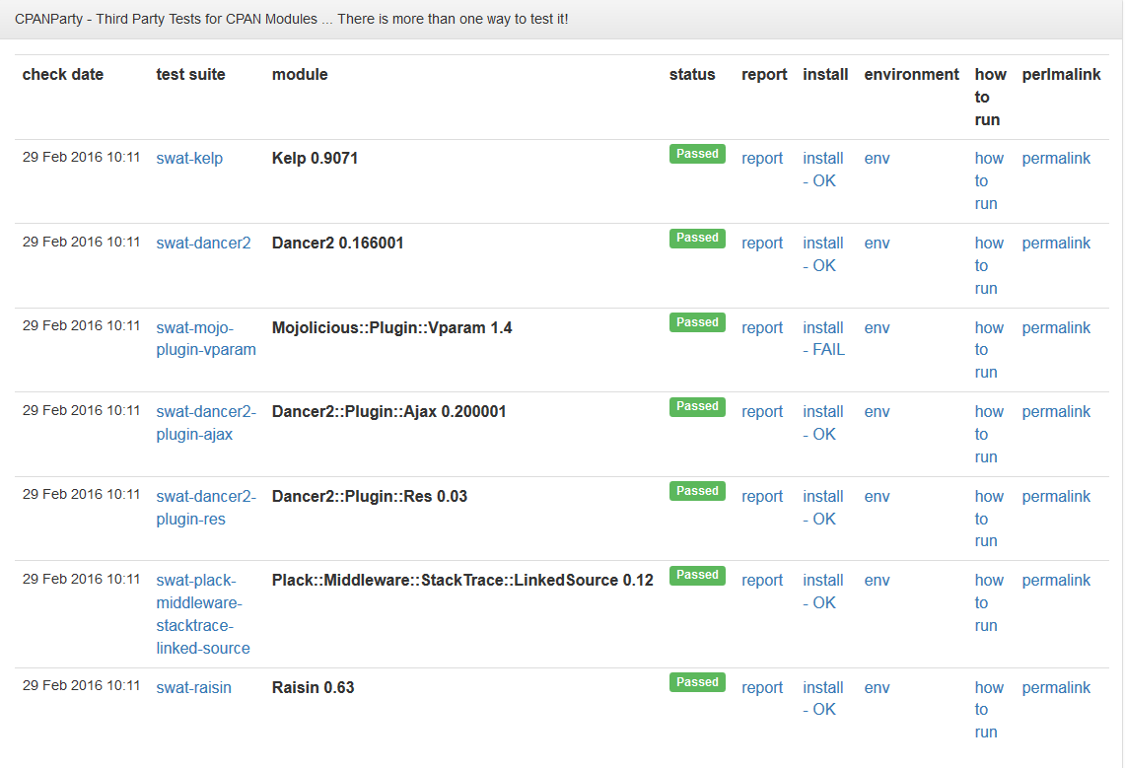
Task: Open env link in Dancer2 0.166001 row
Action: tap(877, 244)
